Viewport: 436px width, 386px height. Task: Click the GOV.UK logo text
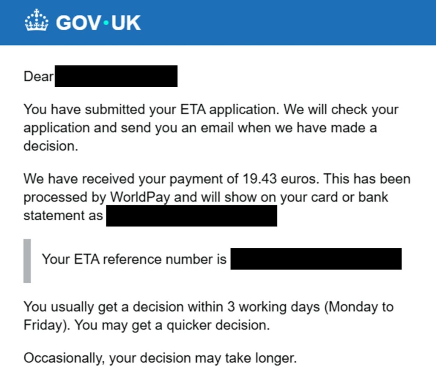click(98, 23)
